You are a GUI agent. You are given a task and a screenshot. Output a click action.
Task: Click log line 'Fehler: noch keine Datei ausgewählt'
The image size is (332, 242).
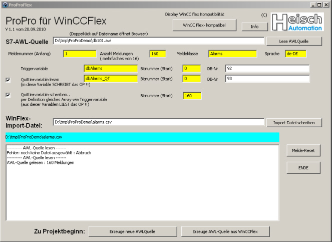tap(49, 153)
